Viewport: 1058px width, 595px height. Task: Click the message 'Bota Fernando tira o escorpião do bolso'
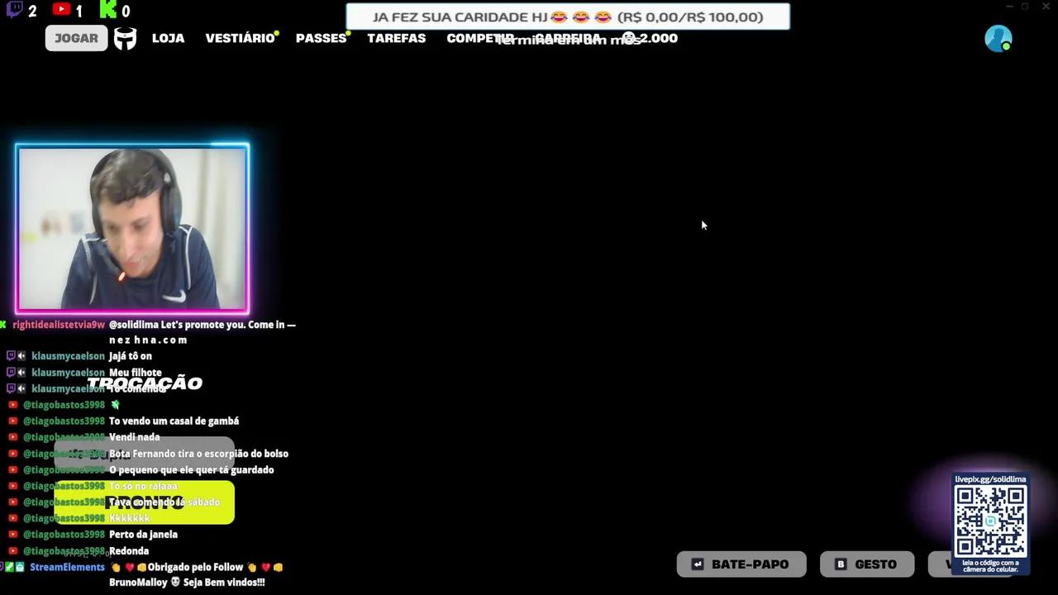tap(198, 454)
